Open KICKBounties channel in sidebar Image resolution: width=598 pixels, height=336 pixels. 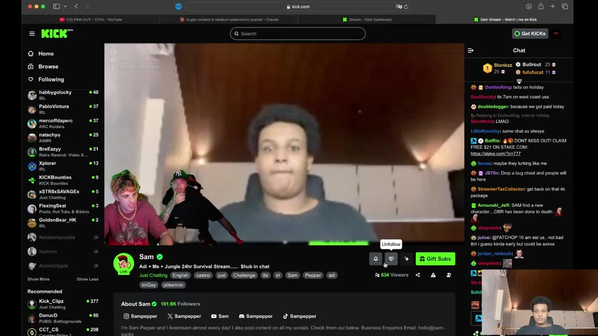tap(63, 180)
